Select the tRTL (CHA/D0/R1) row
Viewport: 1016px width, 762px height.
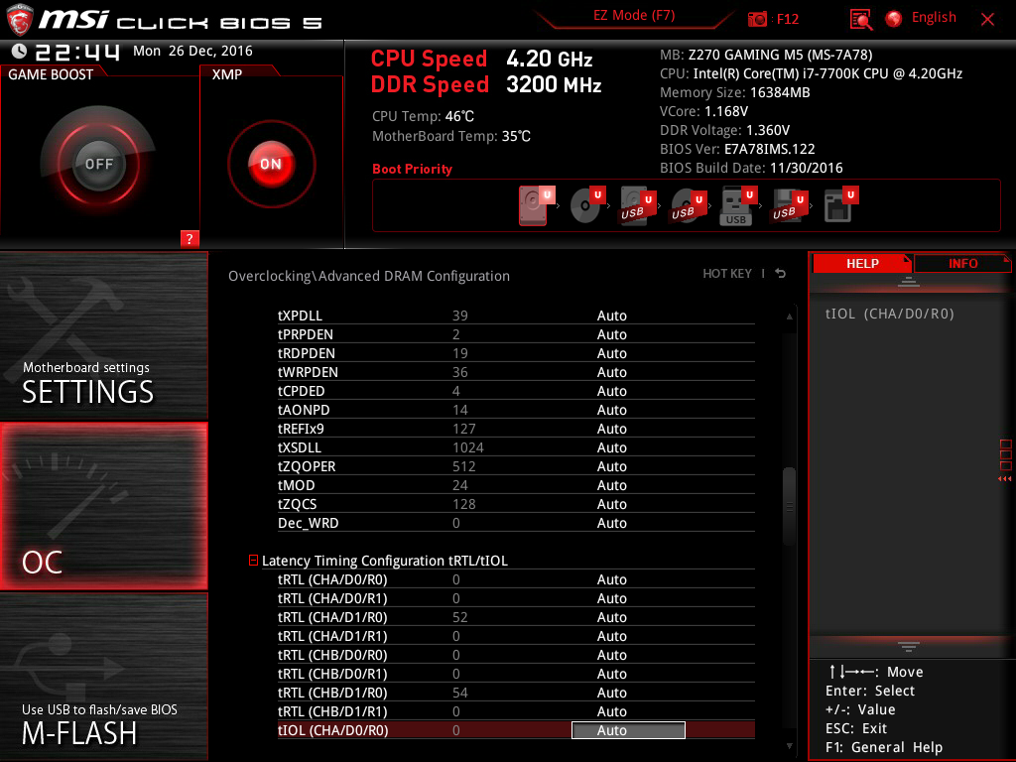(x=516, y=598)
